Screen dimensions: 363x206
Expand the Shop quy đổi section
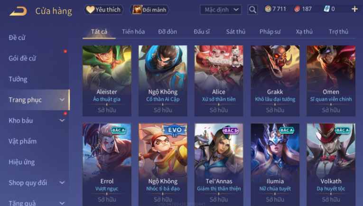click(62, 183)
